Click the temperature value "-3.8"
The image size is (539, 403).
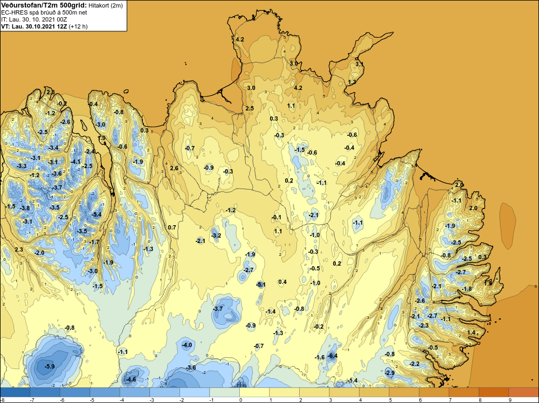25,208
